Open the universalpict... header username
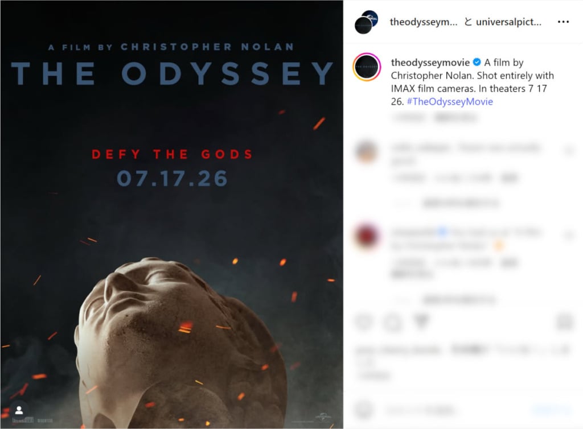Viewport: 583px width, 429px height. click(508, 22)
